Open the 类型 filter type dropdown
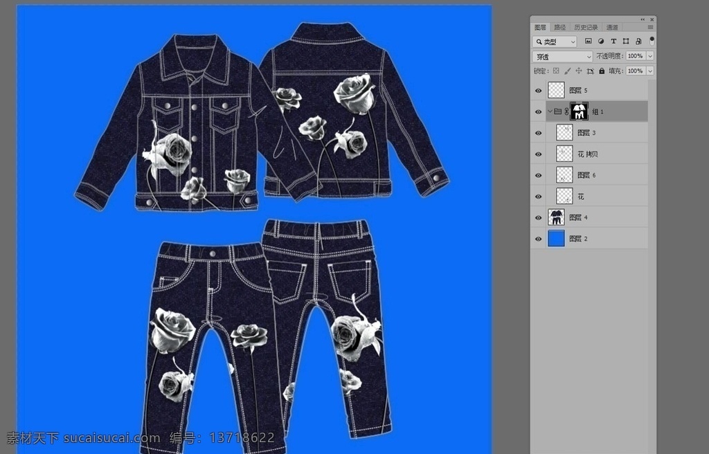Viewport: 709px width, 454px height. point(555,42)
